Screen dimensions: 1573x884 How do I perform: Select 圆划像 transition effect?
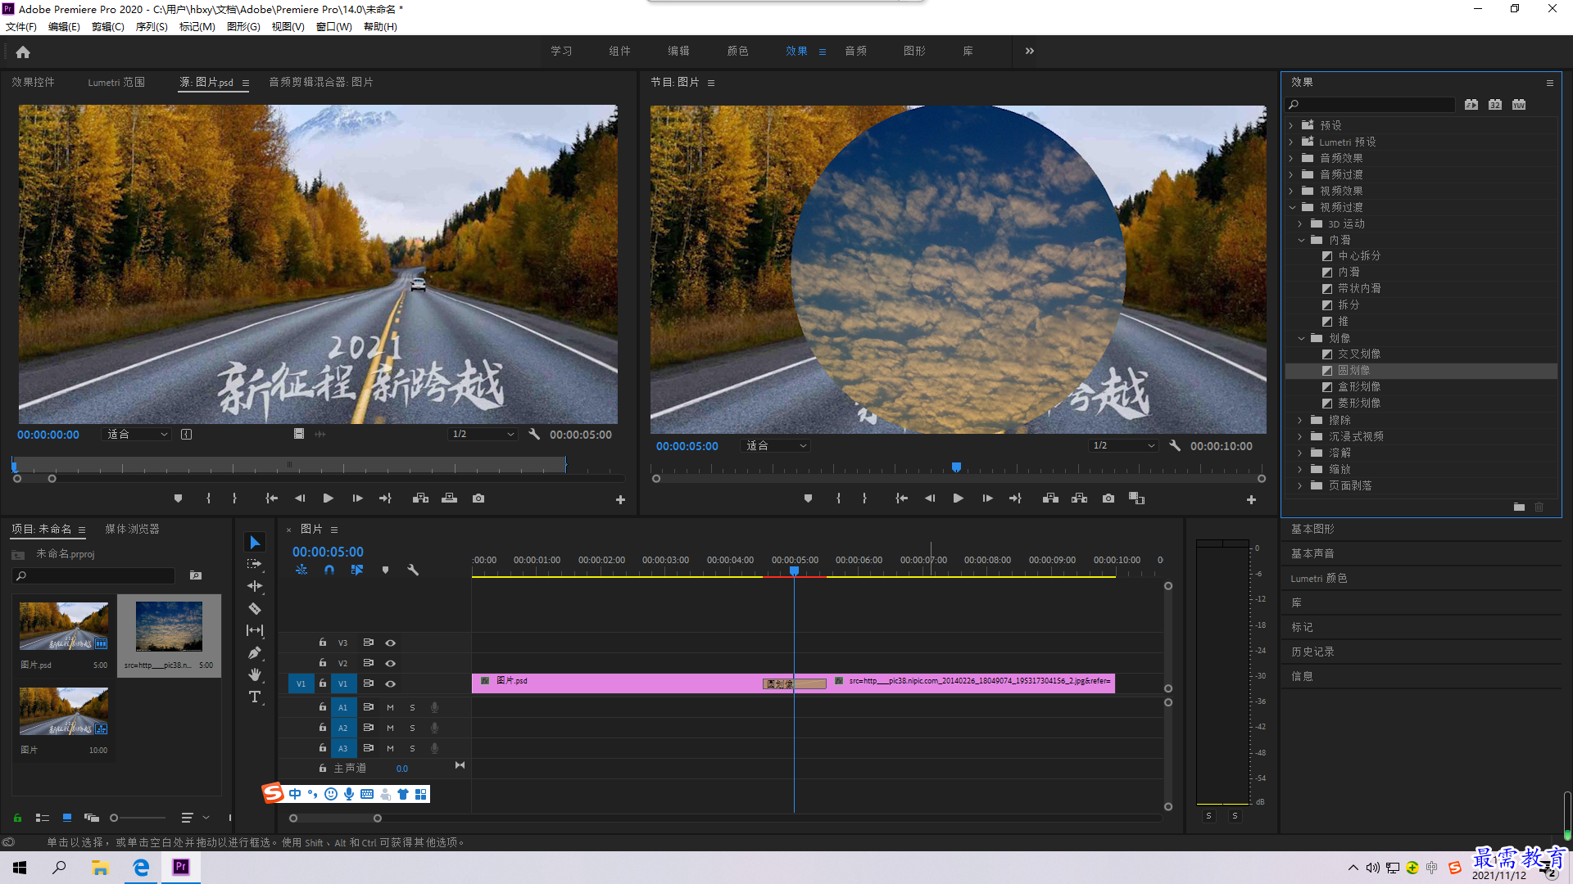[1353, 371]
